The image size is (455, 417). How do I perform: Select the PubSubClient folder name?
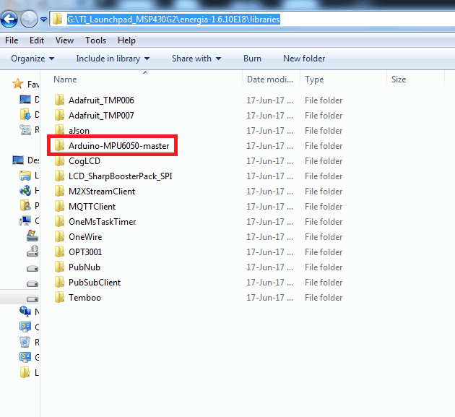(x=95, y=283)
